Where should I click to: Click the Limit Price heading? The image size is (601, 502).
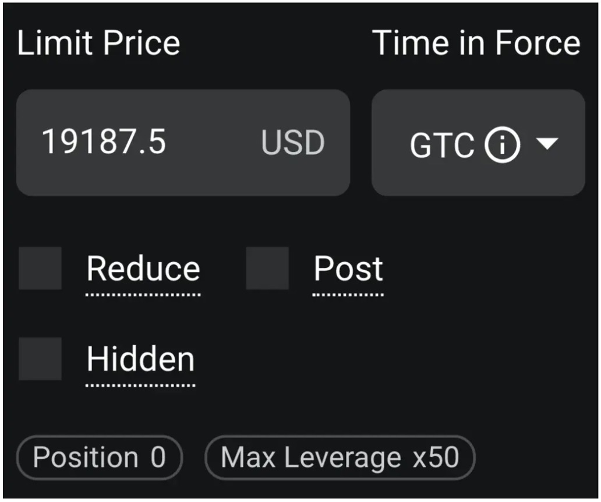pyautogui.click(x=98, y=42)
